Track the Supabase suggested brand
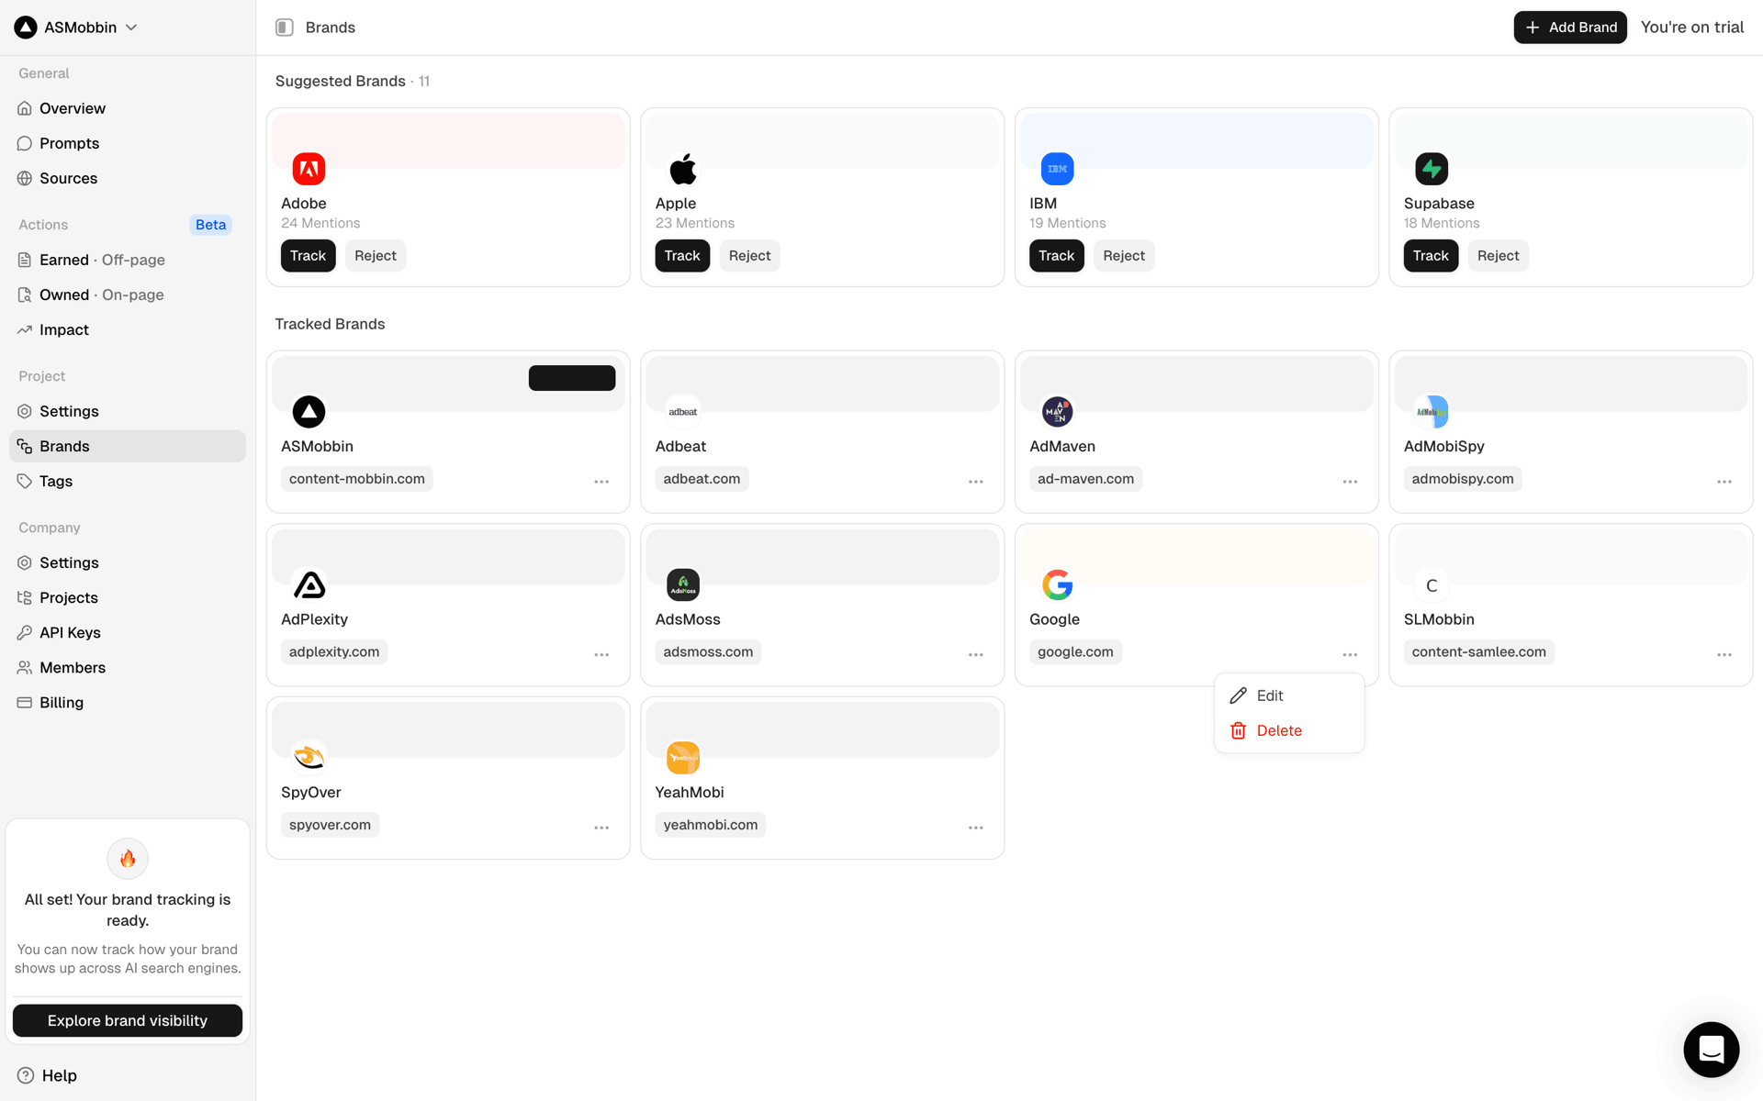 [1431, 256]
